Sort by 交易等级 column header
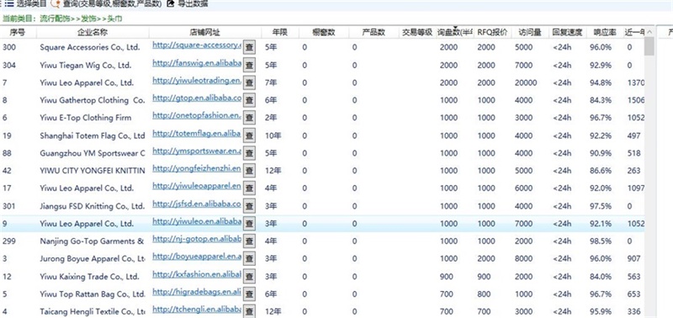This screenshot has height=318, width=673. (x=417, y=33)
